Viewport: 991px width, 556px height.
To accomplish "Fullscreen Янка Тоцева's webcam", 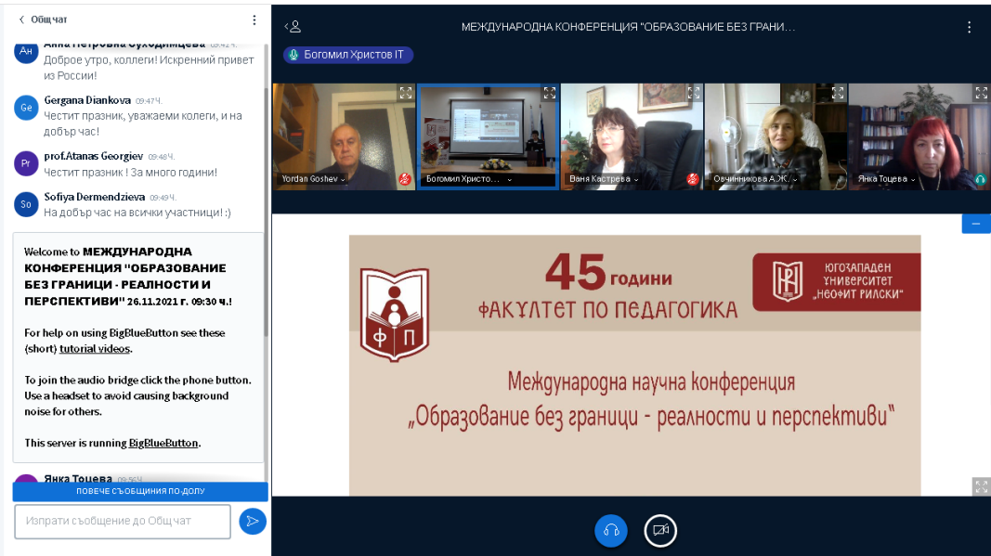I will (x=982, y=93).
